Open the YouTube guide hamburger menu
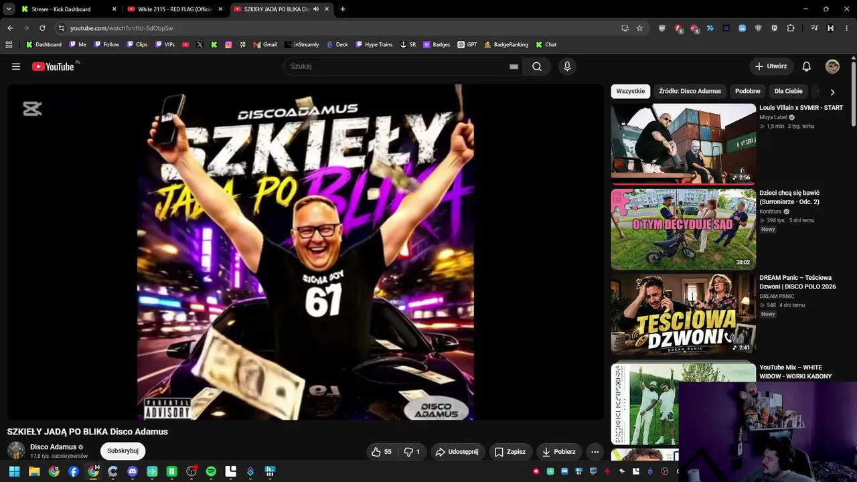 [x=16, y=66]
